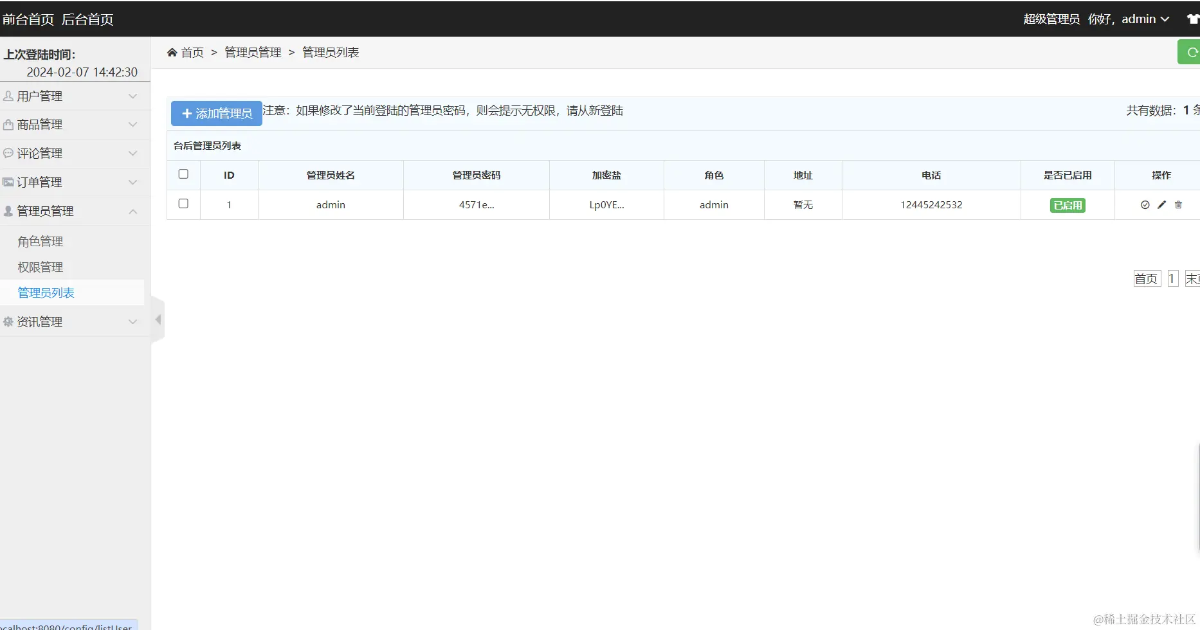Click the card icon beside 订单管理
This screenshot has height=630, width=1200.
point(8,182)
